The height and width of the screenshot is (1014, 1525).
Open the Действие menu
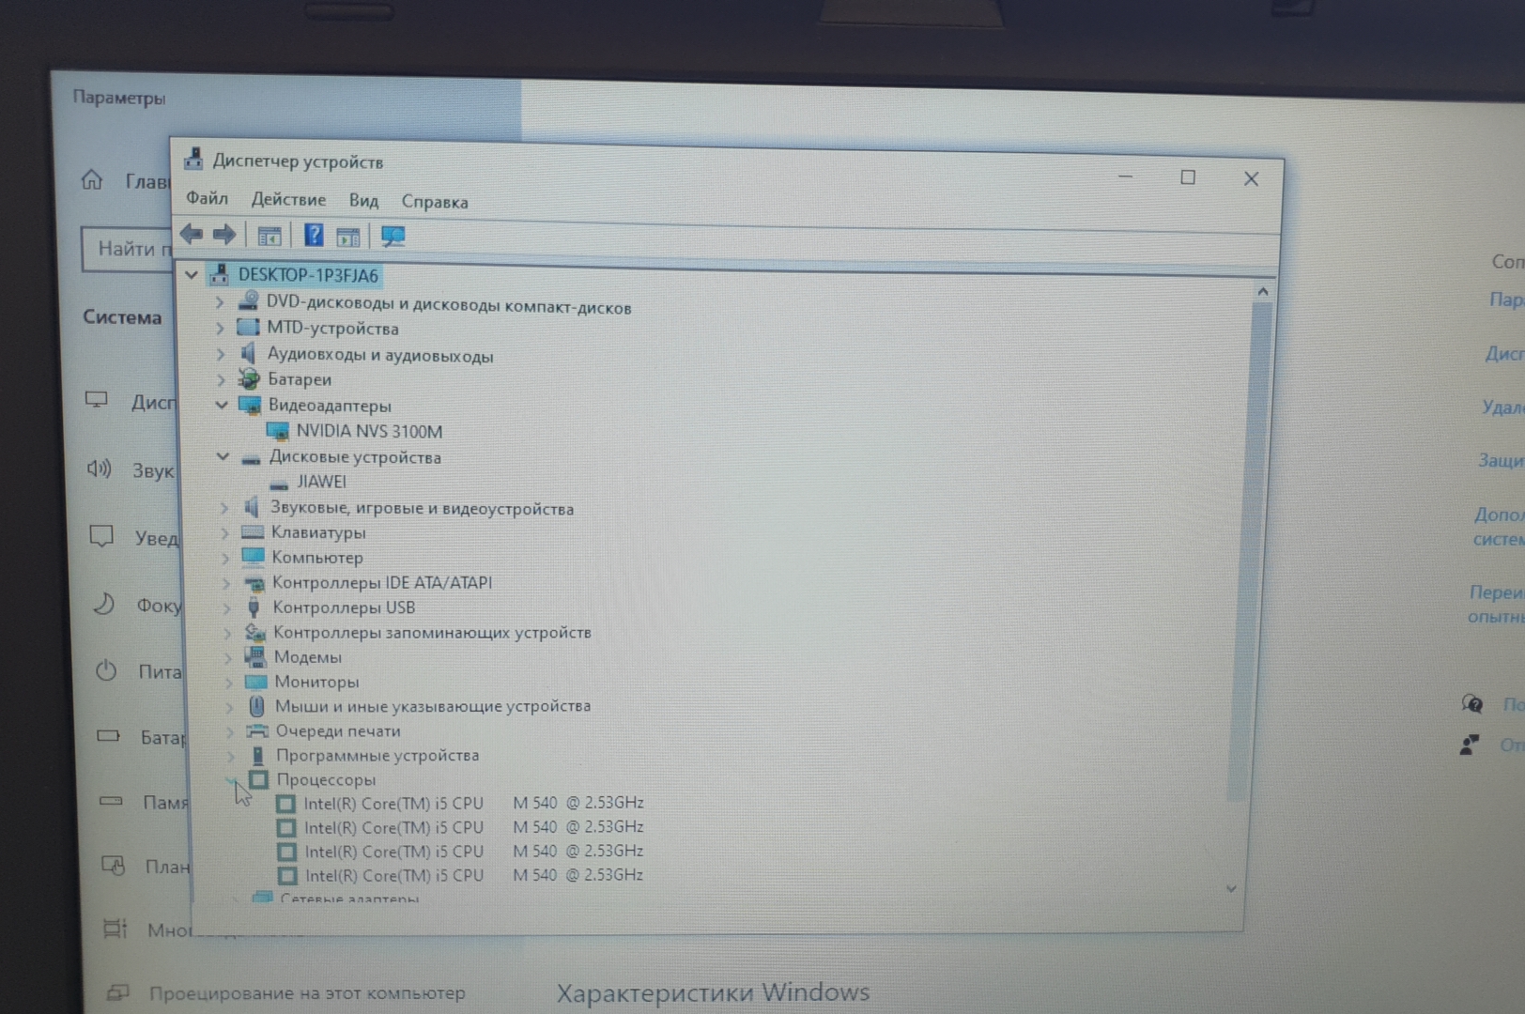coord(288,199)
